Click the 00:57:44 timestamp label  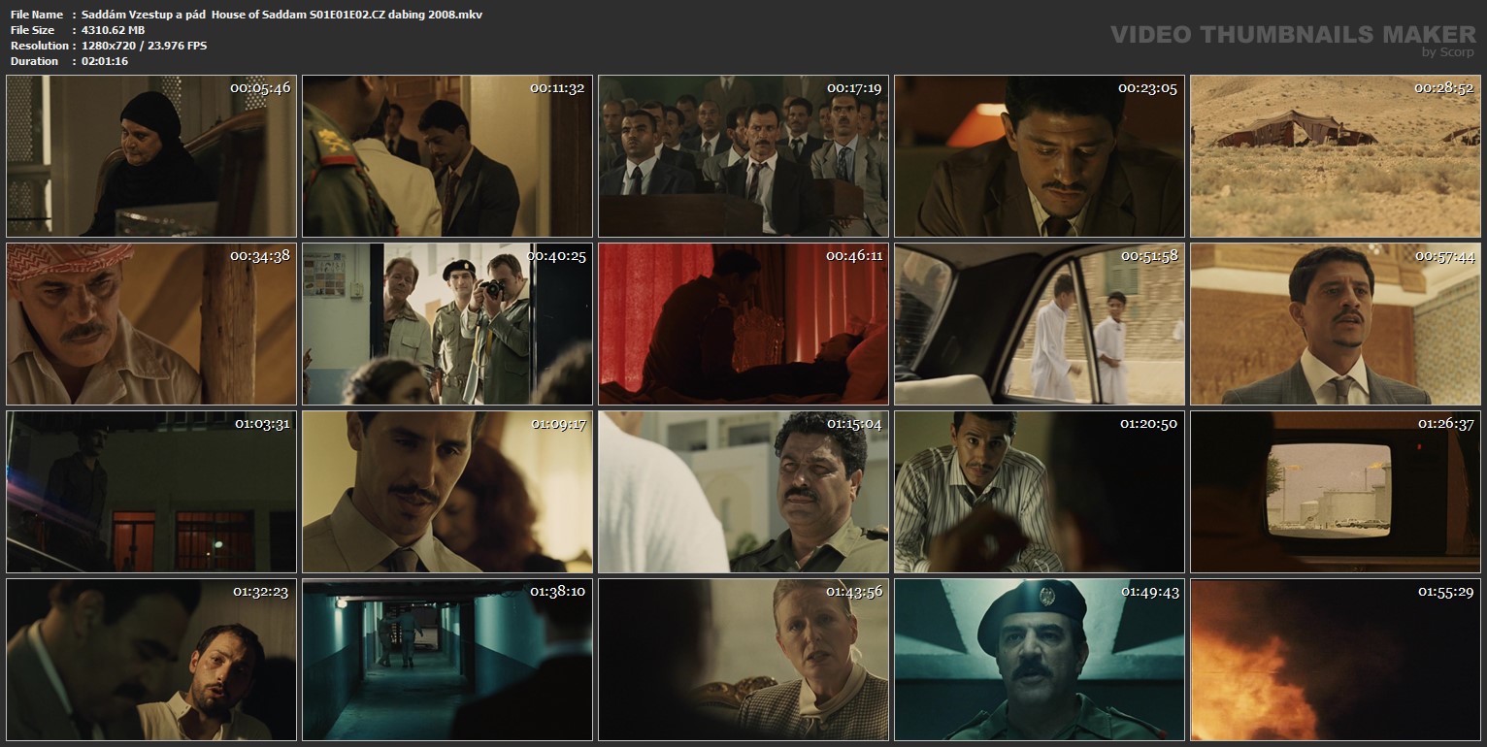pos(1444,256)
